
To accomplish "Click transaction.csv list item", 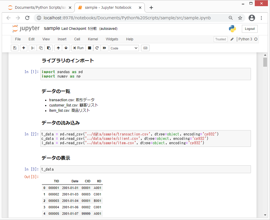I will click(x=72, y=100).
